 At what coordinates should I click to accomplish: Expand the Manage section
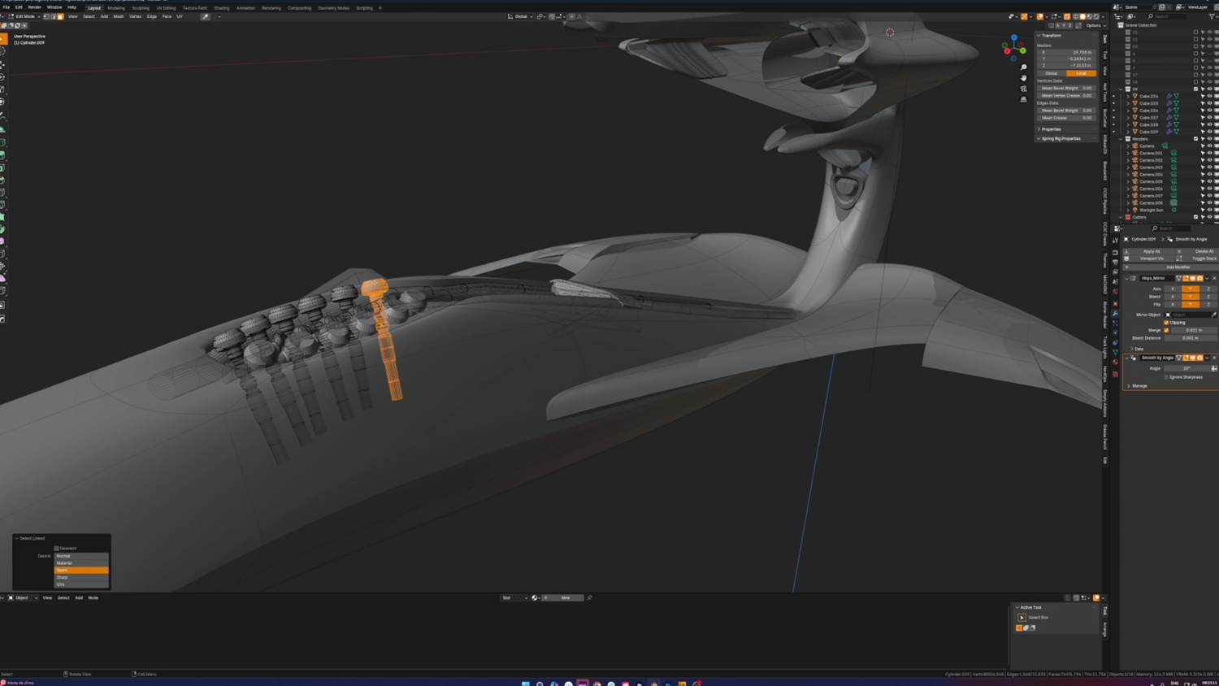pos(1130,386)
